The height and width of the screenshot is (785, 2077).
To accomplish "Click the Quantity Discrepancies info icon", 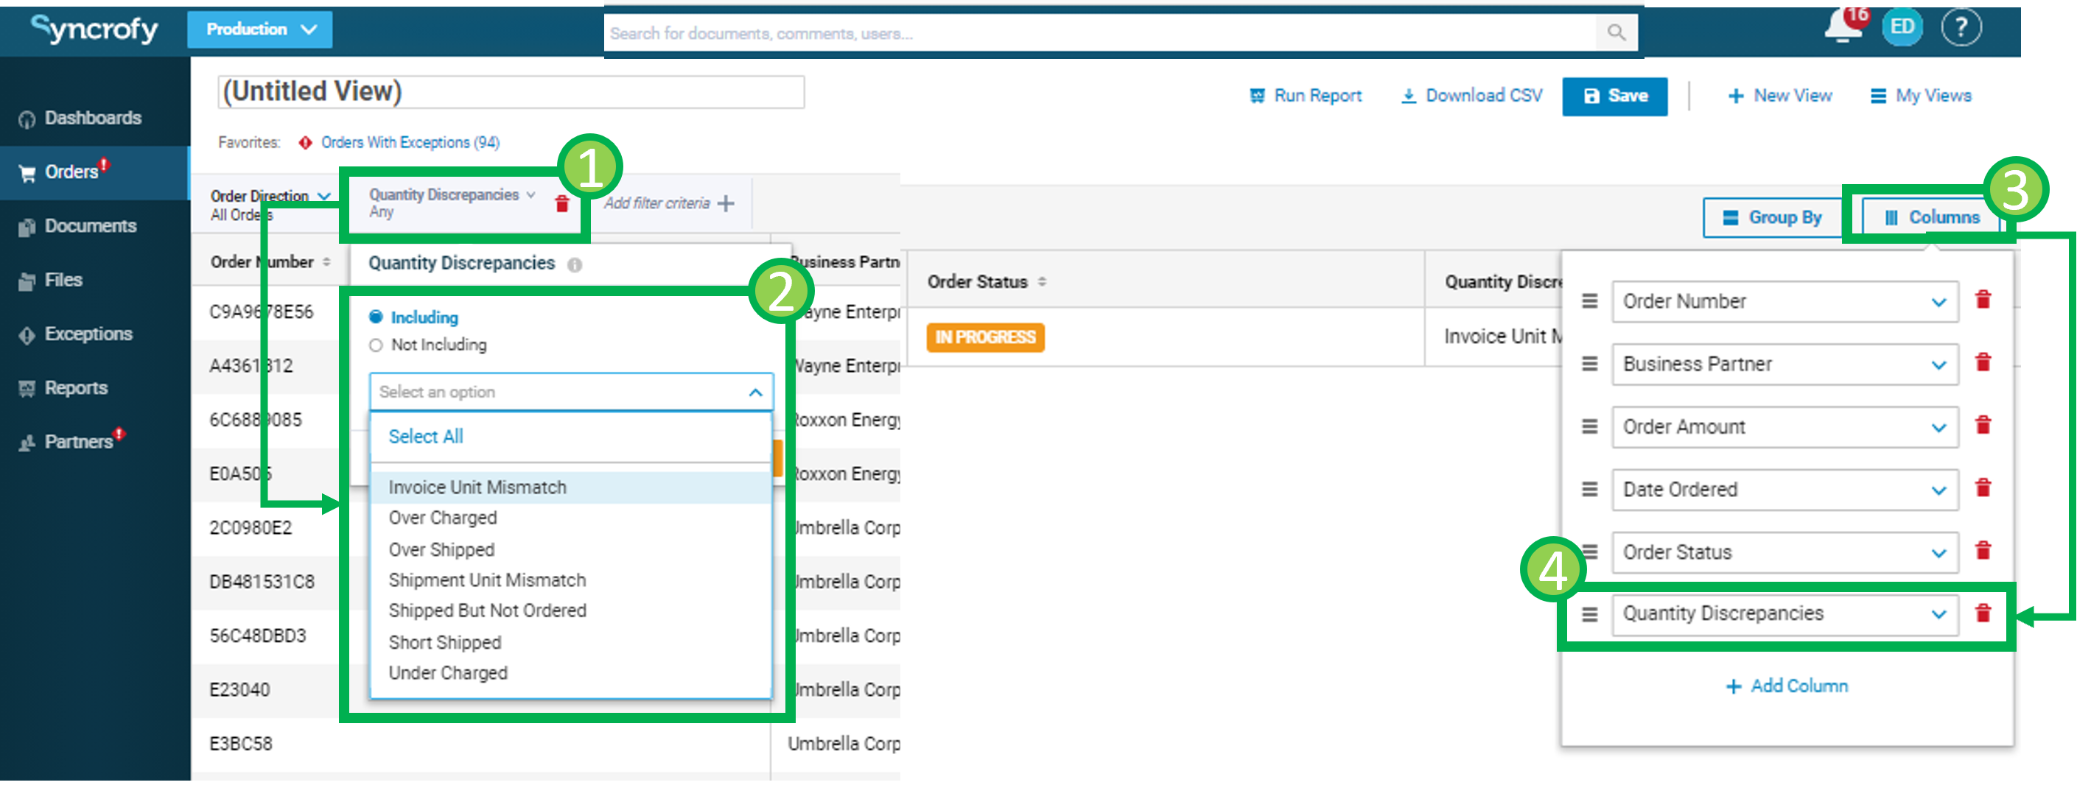I will [x=574, y=264].
